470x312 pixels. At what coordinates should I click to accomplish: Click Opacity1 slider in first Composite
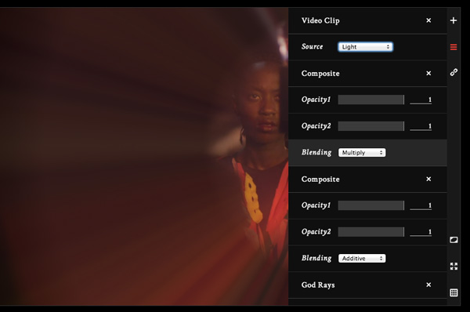(371, 100)
